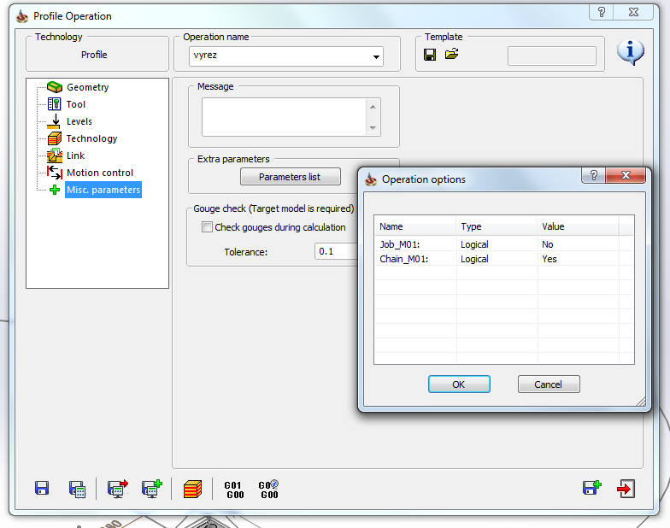Open the Tool page icon
Image resolution: width=670 pixels, height=528 pixels.
[x=55, y=104]
